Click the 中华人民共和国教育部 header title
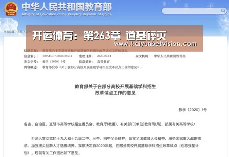229x157 pixels. coord(67,7)
